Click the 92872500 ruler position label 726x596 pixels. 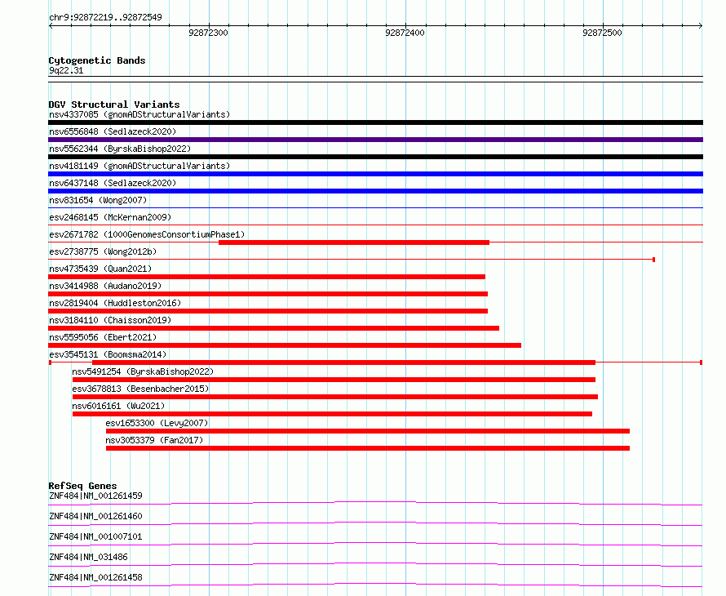pyautogui.click(x=602, y=33)
